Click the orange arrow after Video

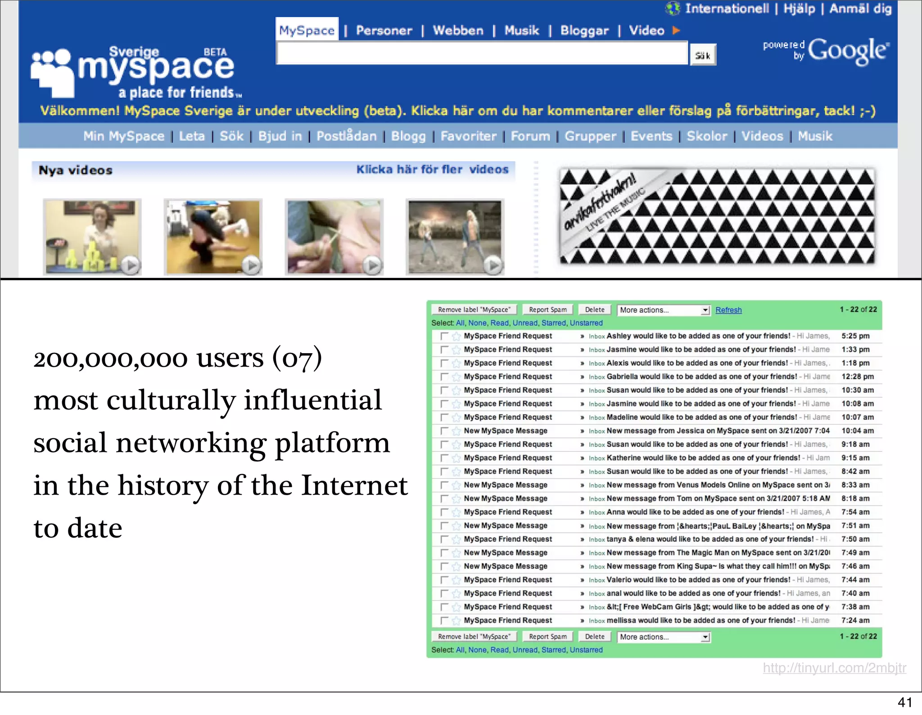676,30
